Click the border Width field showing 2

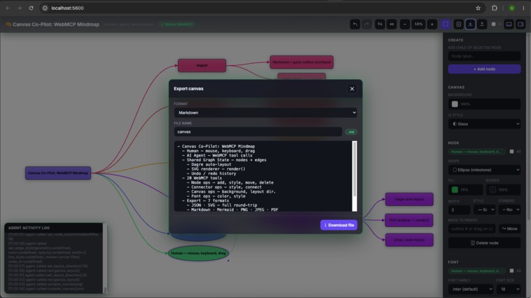coord(459,210)
